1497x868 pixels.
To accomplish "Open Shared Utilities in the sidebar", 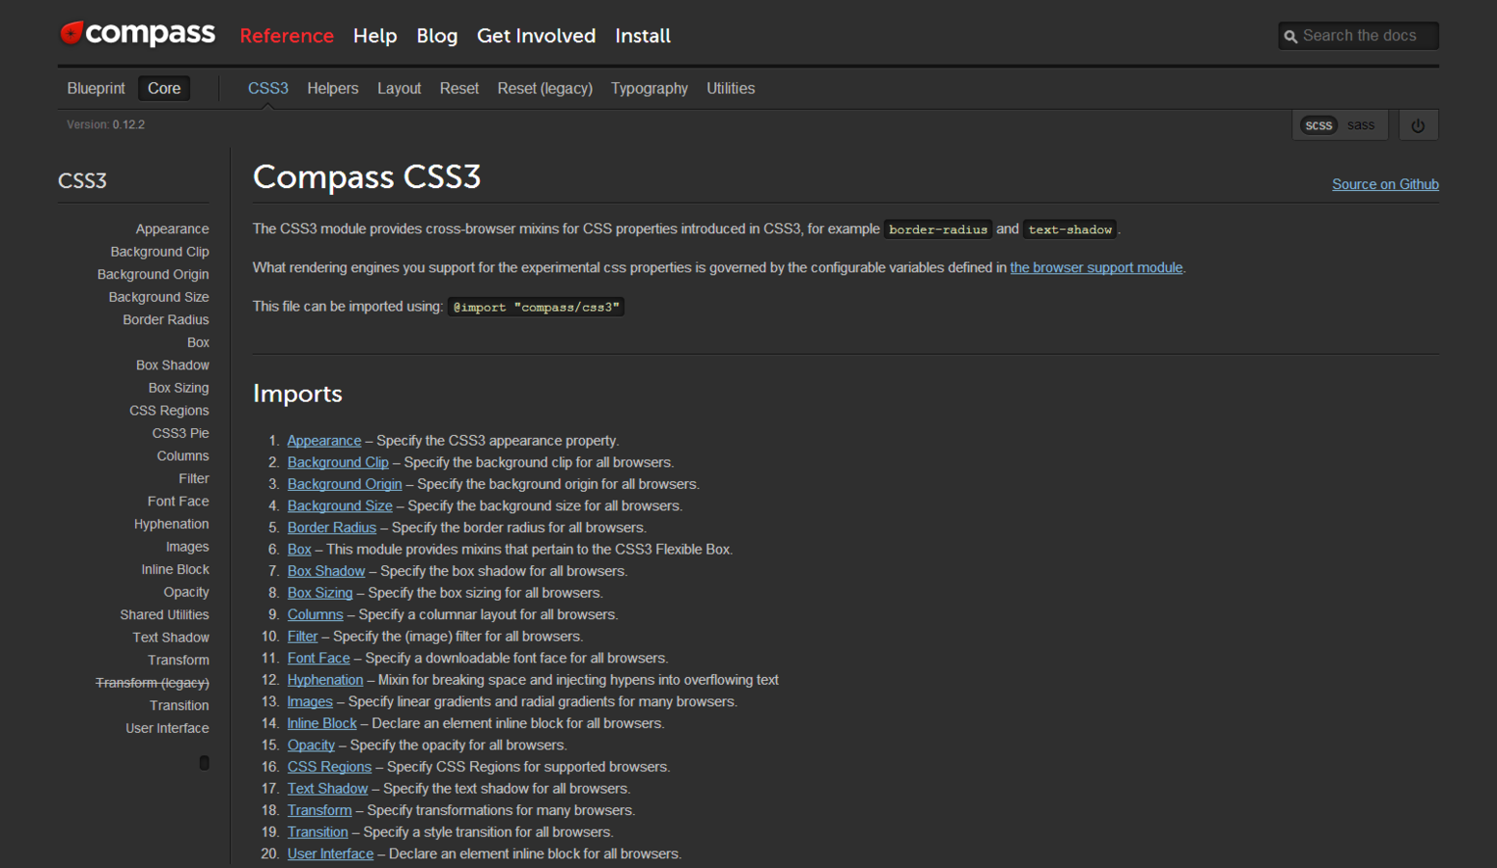I will (x=164, y=615).
